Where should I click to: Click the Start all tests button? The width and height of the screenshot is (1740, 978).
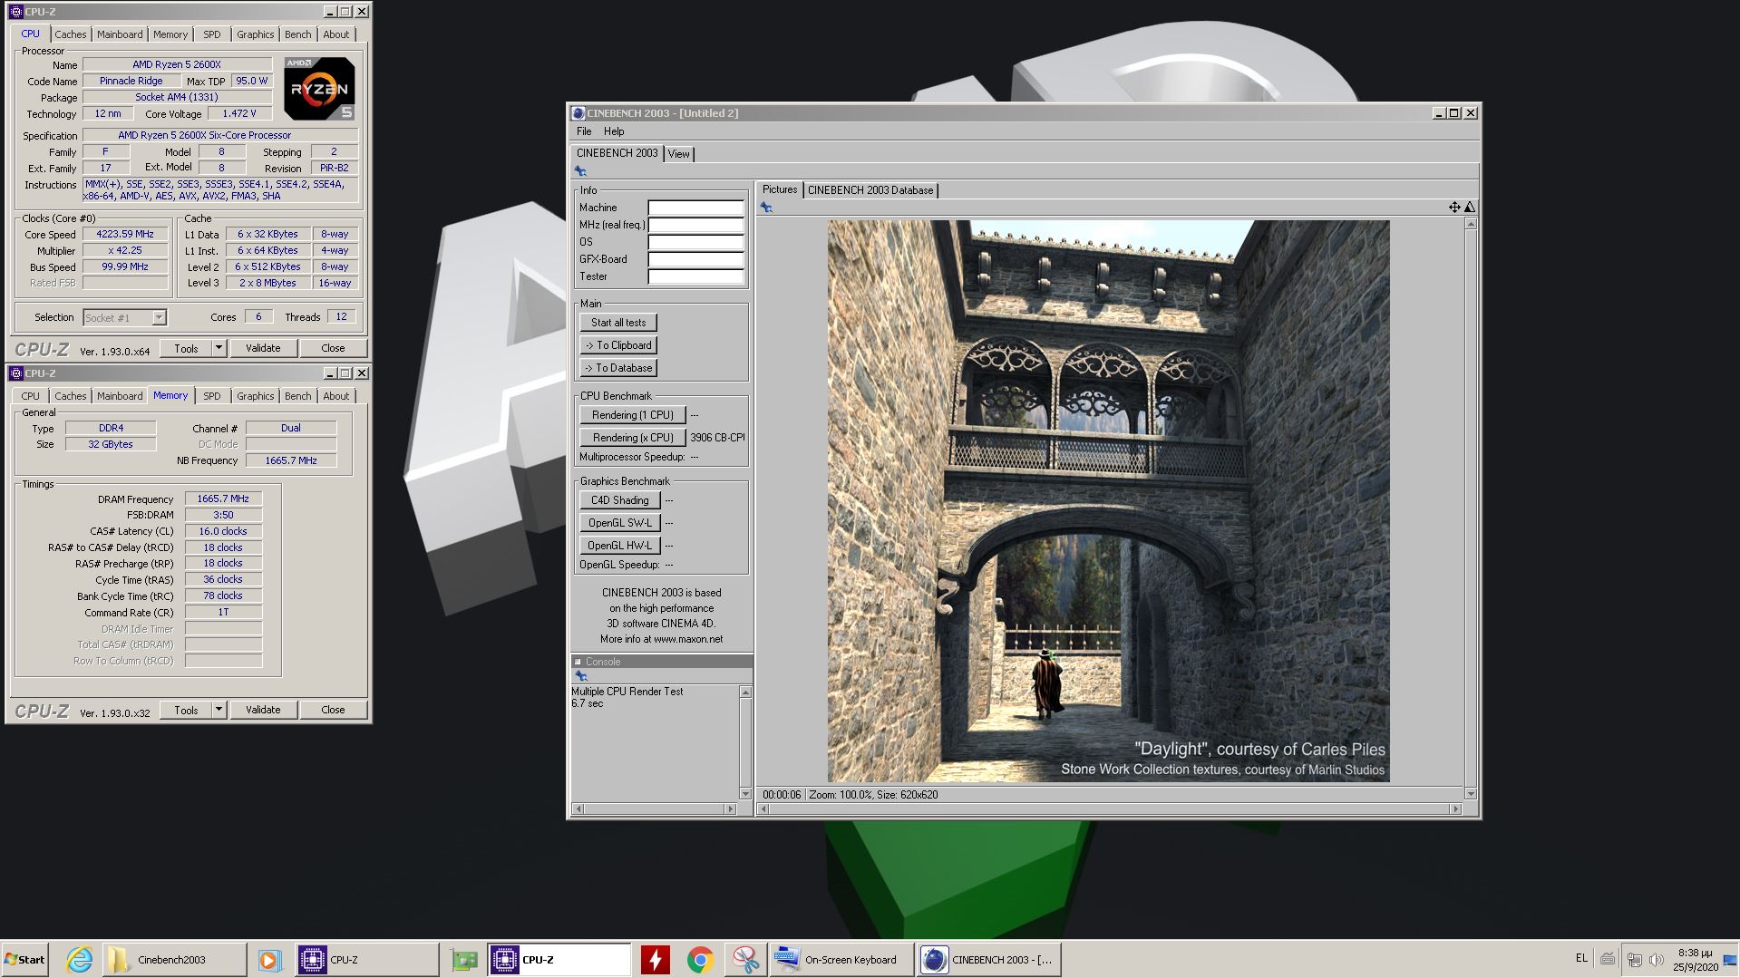(x=618, y=323)
